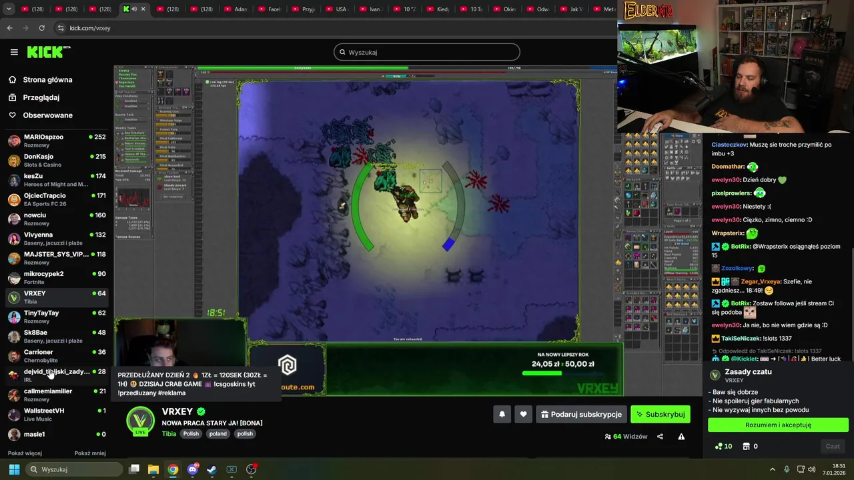The image size is (854, 480).
Task: Show hidden tray icons chevron
Action: 773,469
